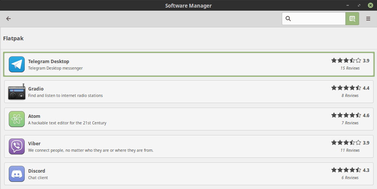The image size is (377, 189).
Task: Minimize the Software Manager window
Action: coord(347,5)
